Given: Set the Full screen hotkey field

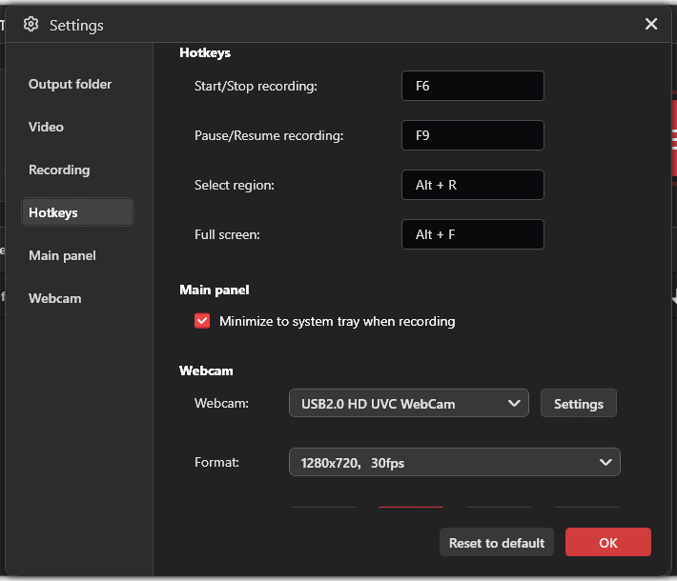Looking at the screenshot, I should coord(473,234).
